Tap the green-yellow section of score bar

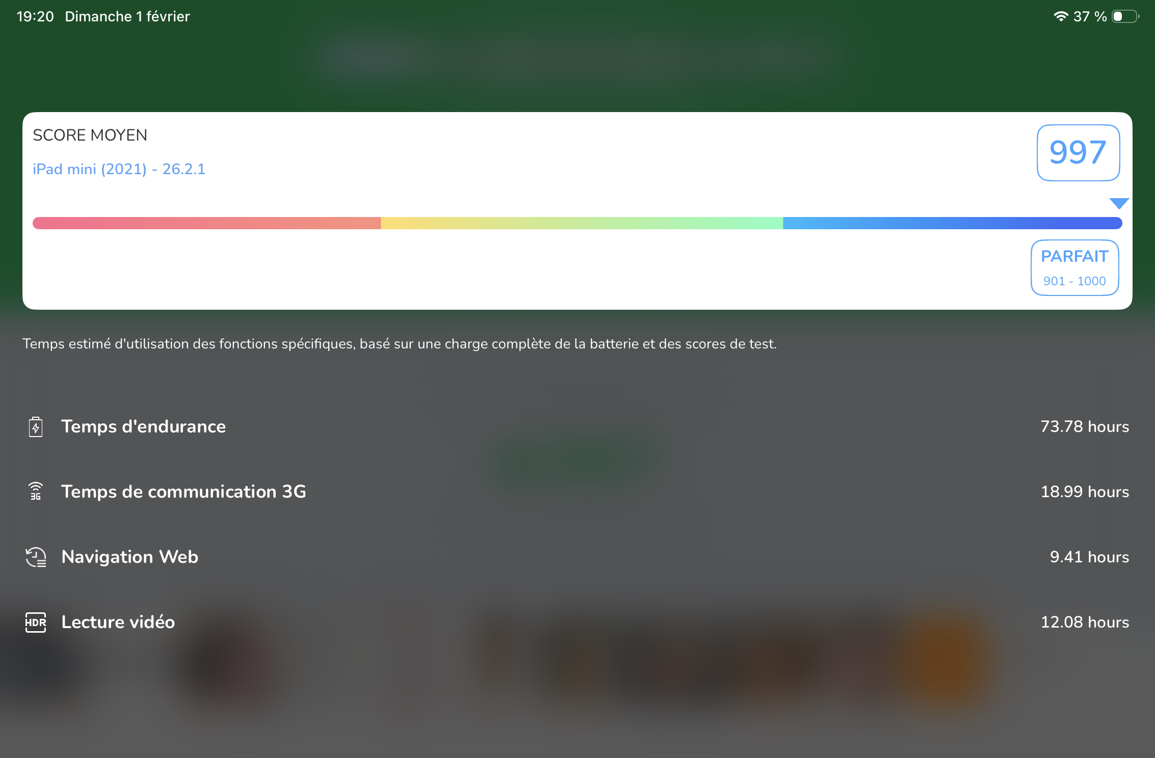(582, 223)
